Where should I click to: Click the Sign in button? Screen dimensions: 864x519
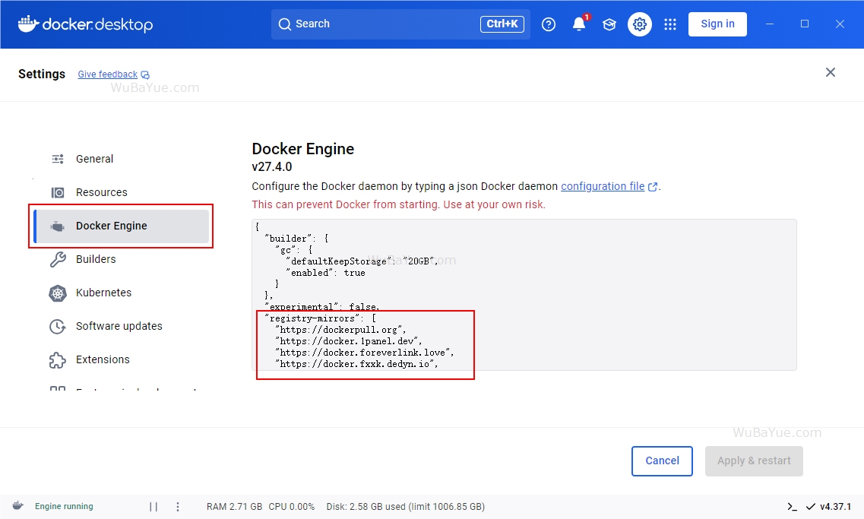point(717,24)
